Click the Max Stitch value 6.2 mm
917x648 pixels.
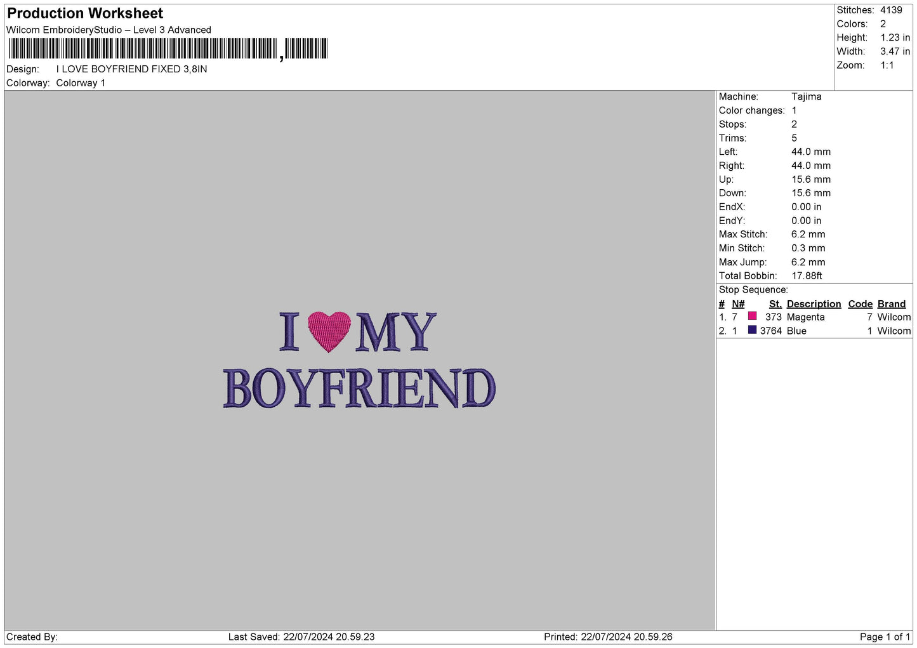click(808, 234)
